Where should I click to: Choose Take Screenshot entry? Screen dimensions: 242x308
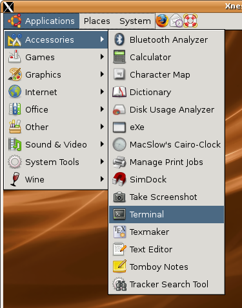166,197
